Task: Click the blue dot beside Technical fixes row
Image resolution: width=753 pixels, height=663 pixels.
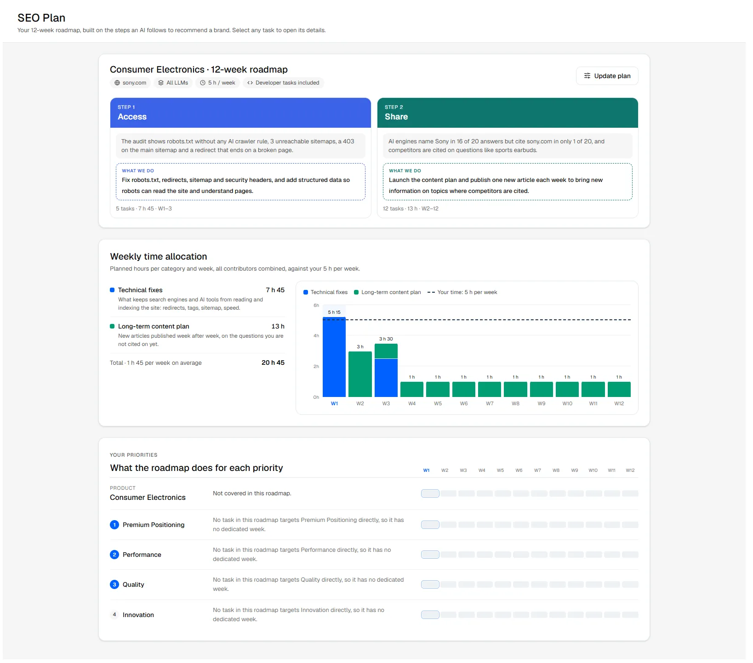Action: tap(112, 290)
